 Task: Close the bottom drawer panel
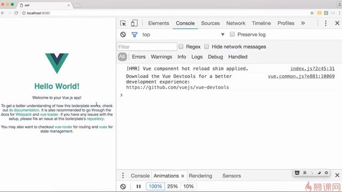(337, 175)
